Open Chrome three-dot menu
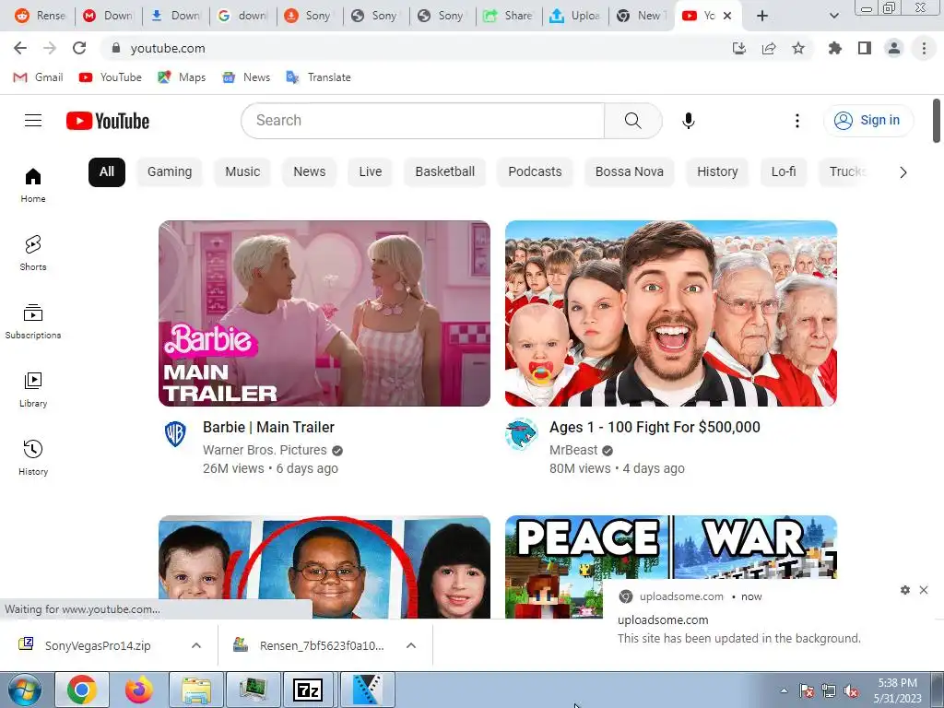The image size is (944, 708). pos(924,48)
